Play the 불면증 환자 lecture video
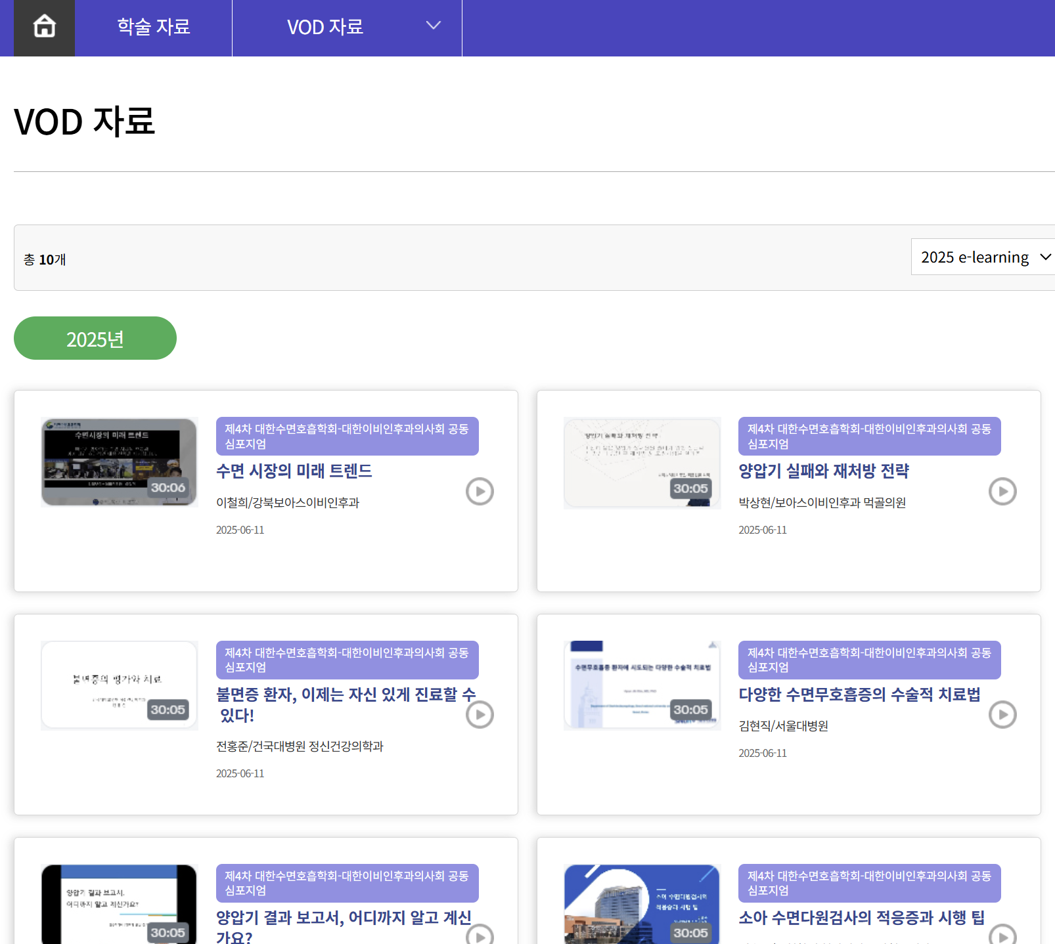The height and width of the screenshot is (944, 1055). [480, 714]
